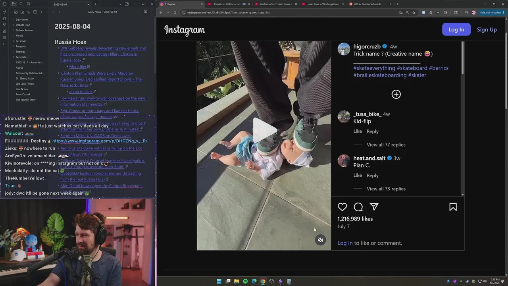Open the tab list dropdown in Obsidian
This screenshot has width=508, height=286.
coord(120,4)
